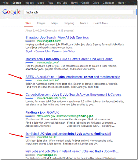
Task: Open Irish Jobs and Job offers result
Action: pyautogui.click(x=72, y=151)
